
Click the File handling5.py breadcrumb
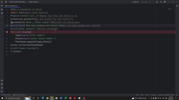(20, 95)
